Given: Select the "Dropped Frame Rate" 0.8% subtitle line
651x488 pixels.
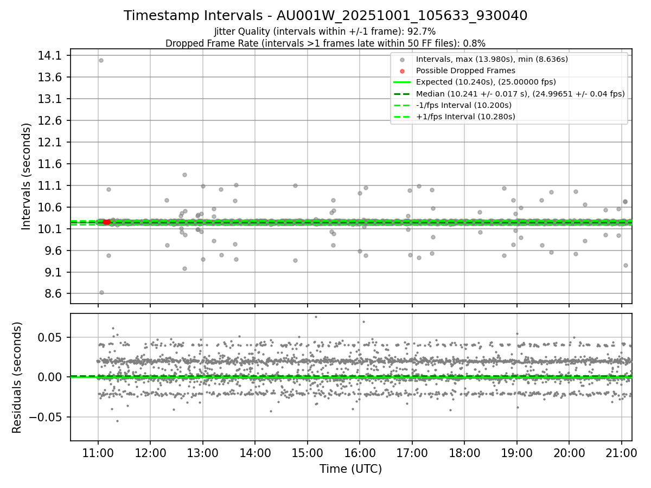Looking at the screenshot, I should pos(325,43).
